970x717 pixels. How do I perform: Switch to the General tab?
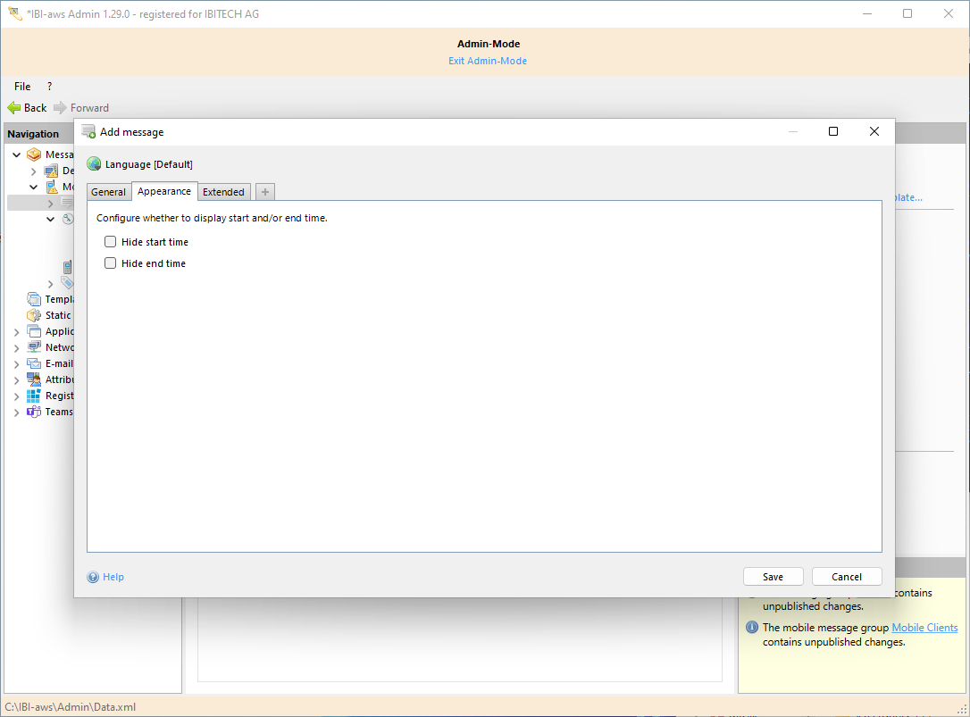(x=108, y=192)
